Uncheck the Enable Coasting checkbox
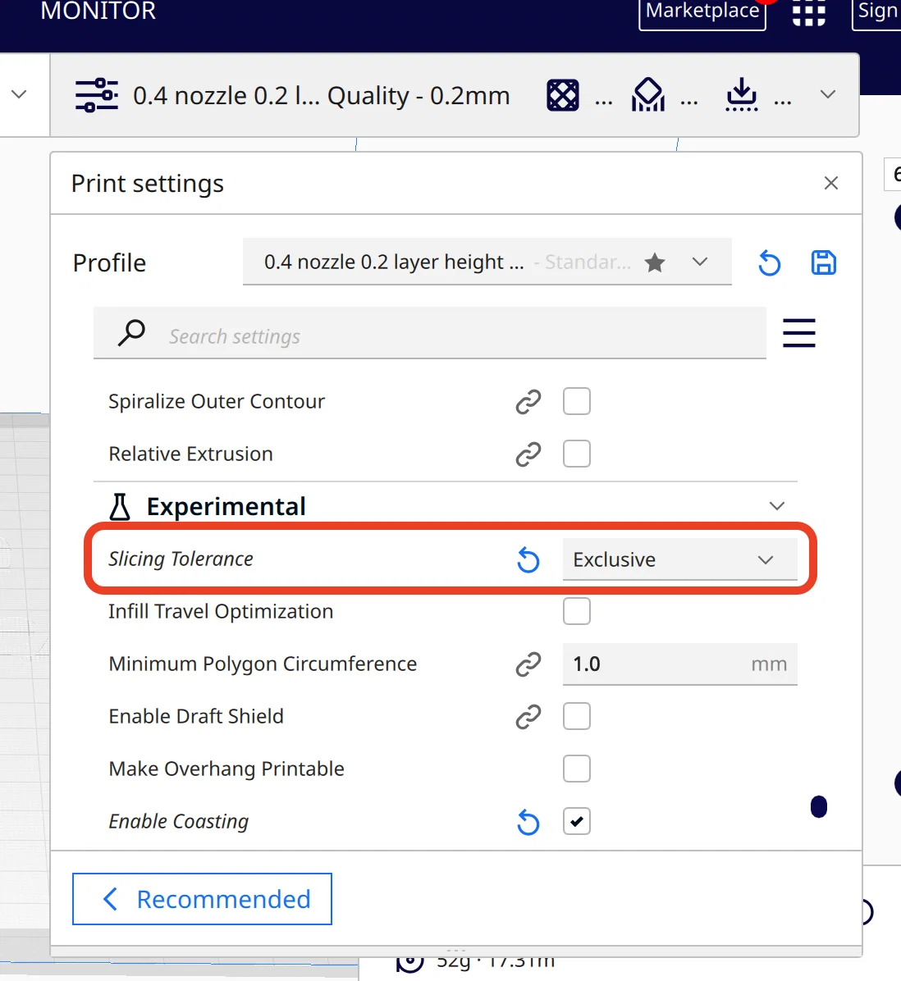 (577, 822)
